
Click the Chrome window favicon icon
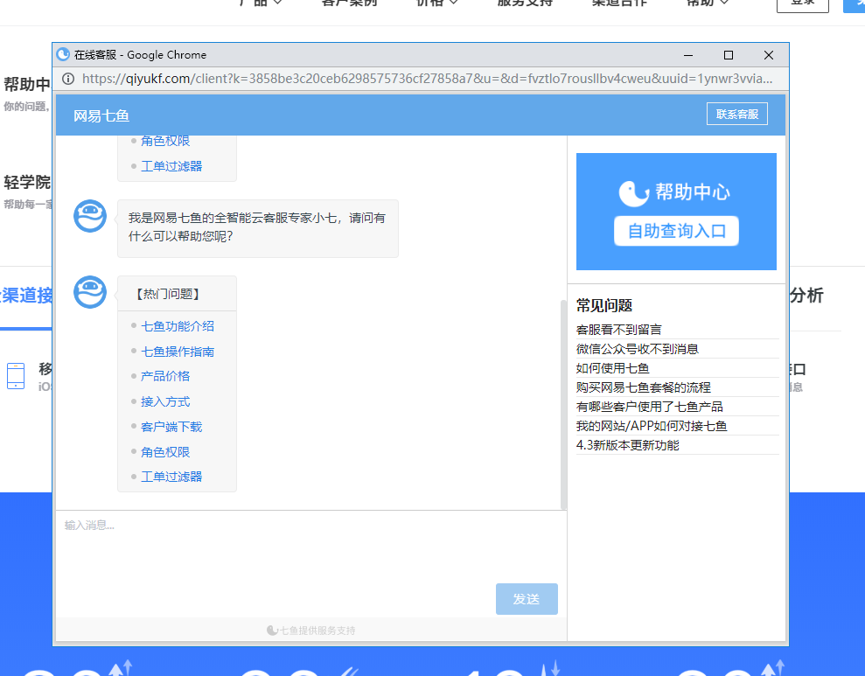click(64, 54)
